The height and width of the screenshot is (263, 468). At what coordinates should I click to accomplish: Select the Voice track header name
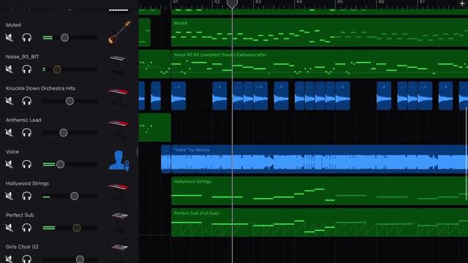(x=12, y=152)
